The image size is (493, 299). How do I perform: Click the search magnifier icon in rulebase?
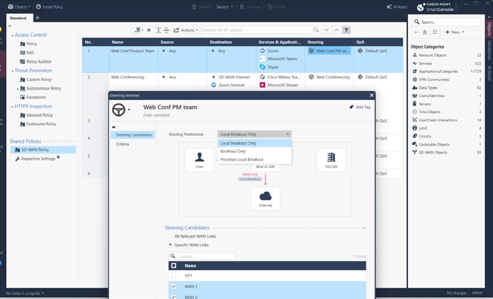coord(316,30)
